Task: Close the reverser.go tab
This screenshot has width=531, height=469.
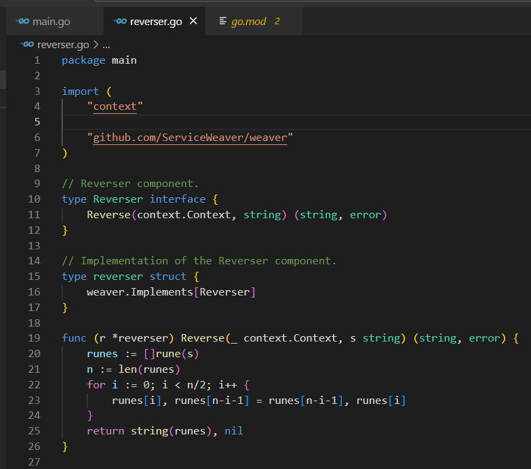Action: [x=193, y=22]
